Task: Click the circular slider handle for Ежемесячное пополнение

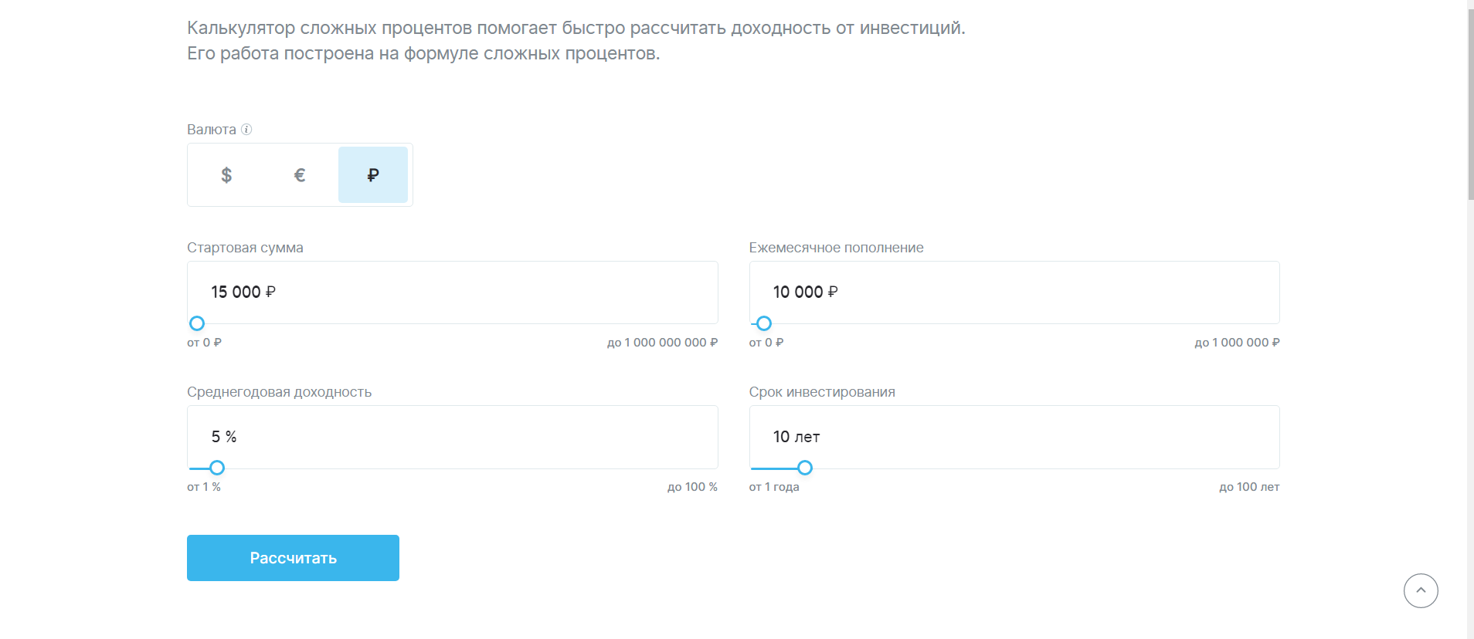Action: pyautogui.click(x=763, y=323)
